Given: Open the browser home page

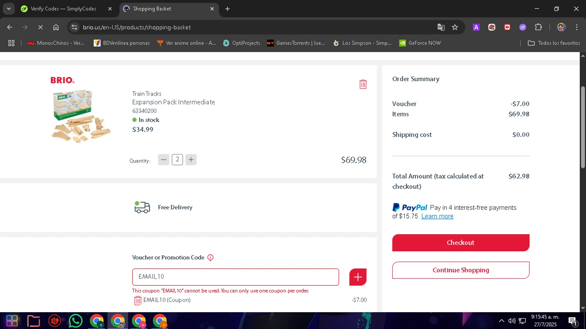Looking at the screenshot, I should (x=56, y=27).
